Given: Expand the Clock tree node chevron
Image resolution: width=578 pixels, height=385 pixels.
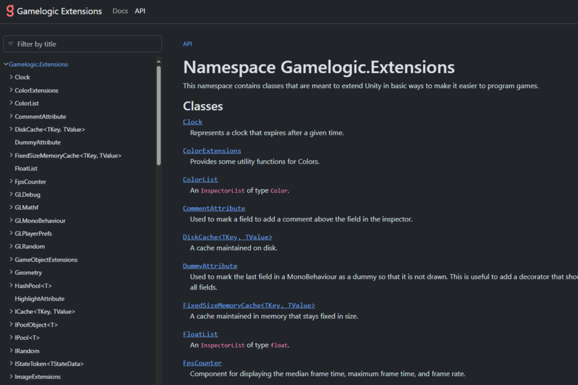Looking at the screenshot, I should tap(11, 77).
